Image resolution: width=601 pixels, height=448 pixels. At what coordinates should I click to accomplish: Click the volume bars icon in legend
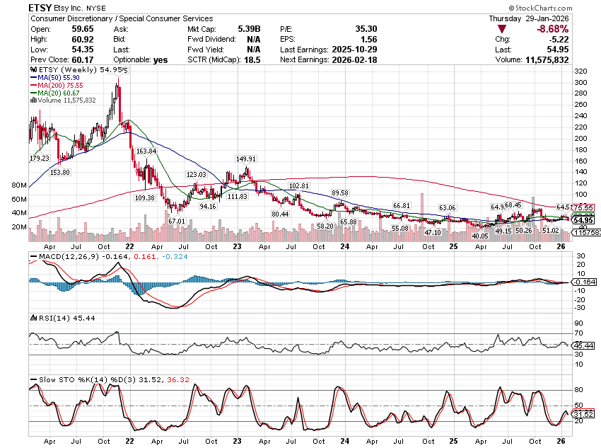(32, 100)
